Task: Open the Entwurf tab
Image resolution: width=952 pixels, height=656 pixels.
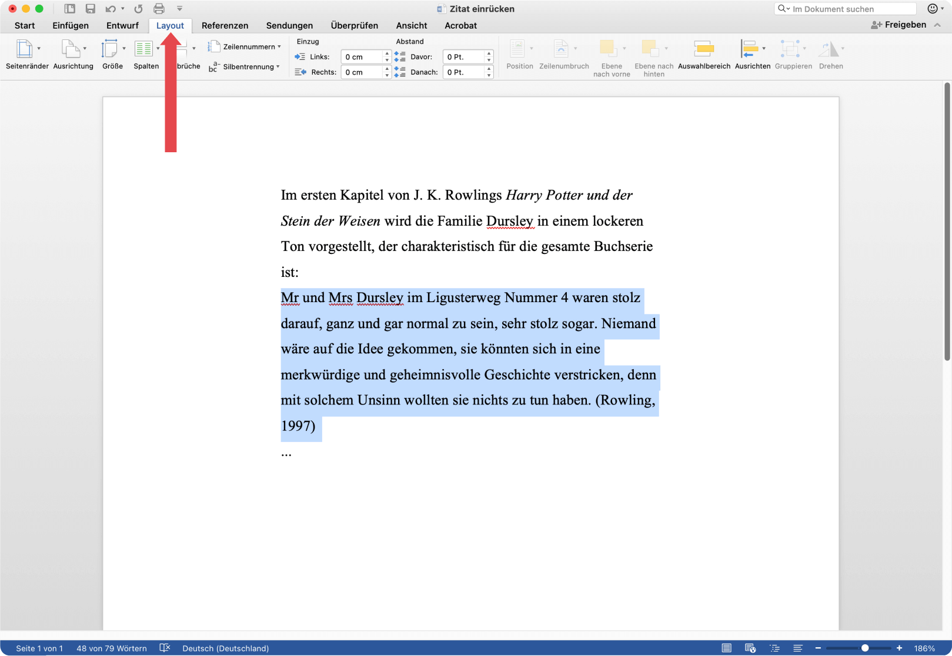Action: [x=122, y=25]
